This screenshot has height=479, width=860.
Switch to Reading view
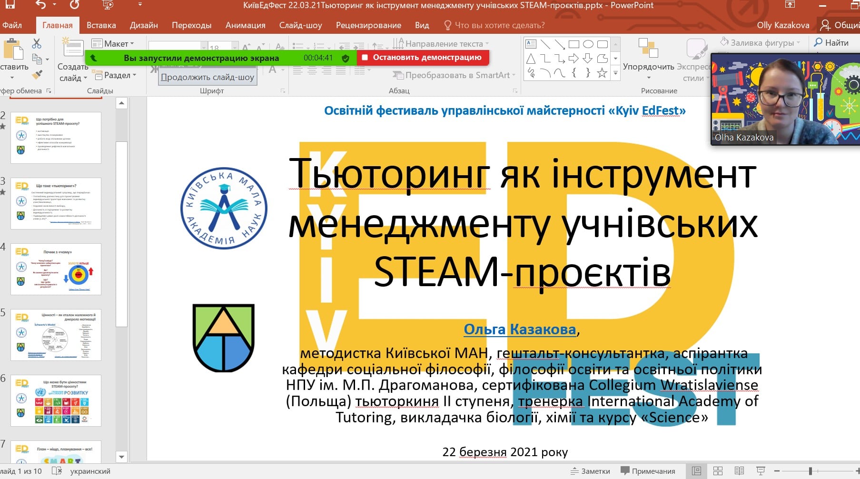(739, 471)
